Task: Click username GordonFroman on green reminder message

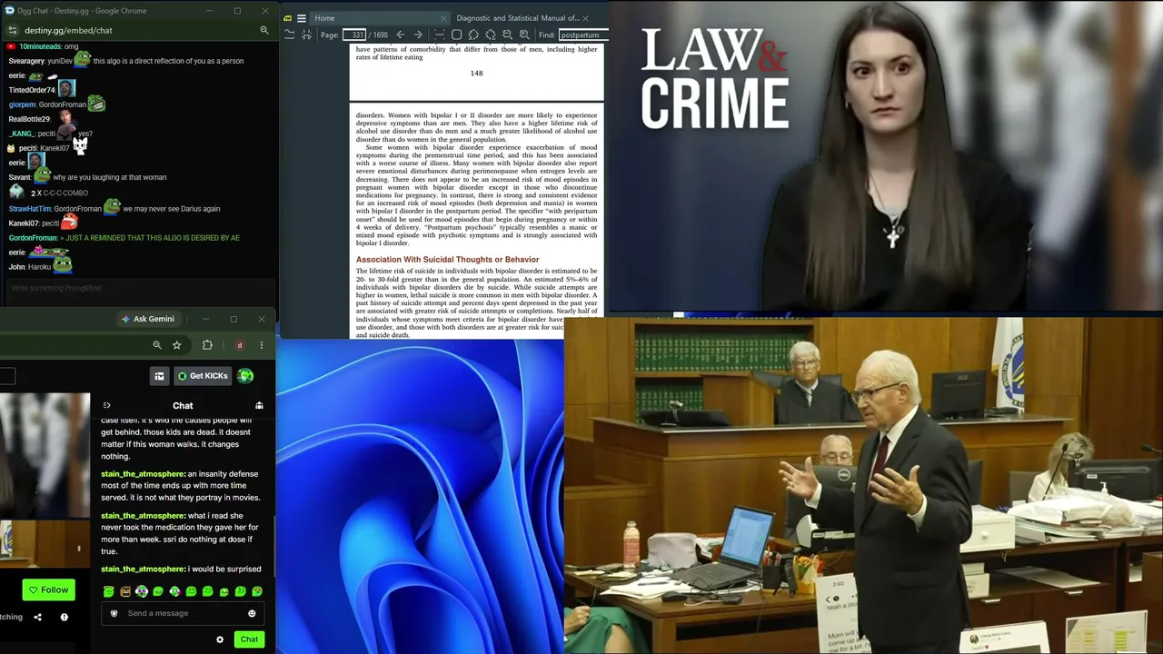Action: click(x=33, y=238)
